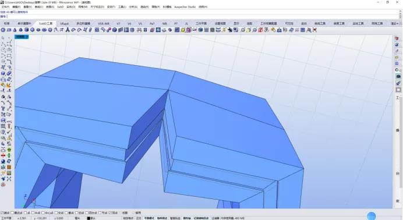Select the Arc tool in left sidebar
The height and width of the screenshot is (220, 403).
[x=3, y=56]
